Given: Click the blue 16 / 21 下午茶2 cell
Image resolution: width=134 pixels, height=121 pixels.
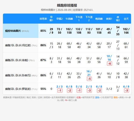Looking at the screenshot, I should [x=89, y=73].
